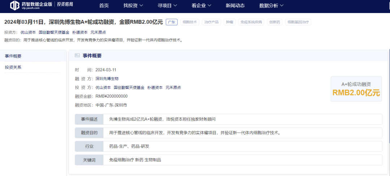Open the 寻项目 dropdown in navigation

(x=167, y=5)
